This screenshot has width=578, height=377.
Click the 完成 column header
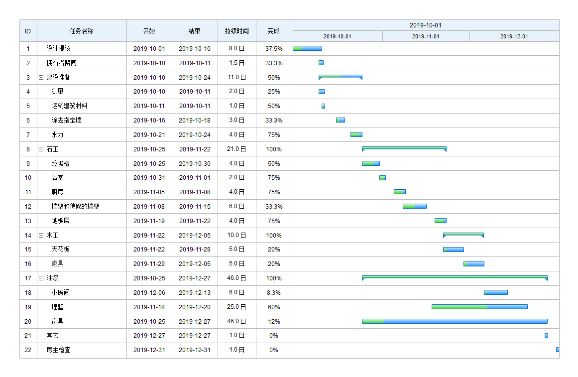(273, 31)
